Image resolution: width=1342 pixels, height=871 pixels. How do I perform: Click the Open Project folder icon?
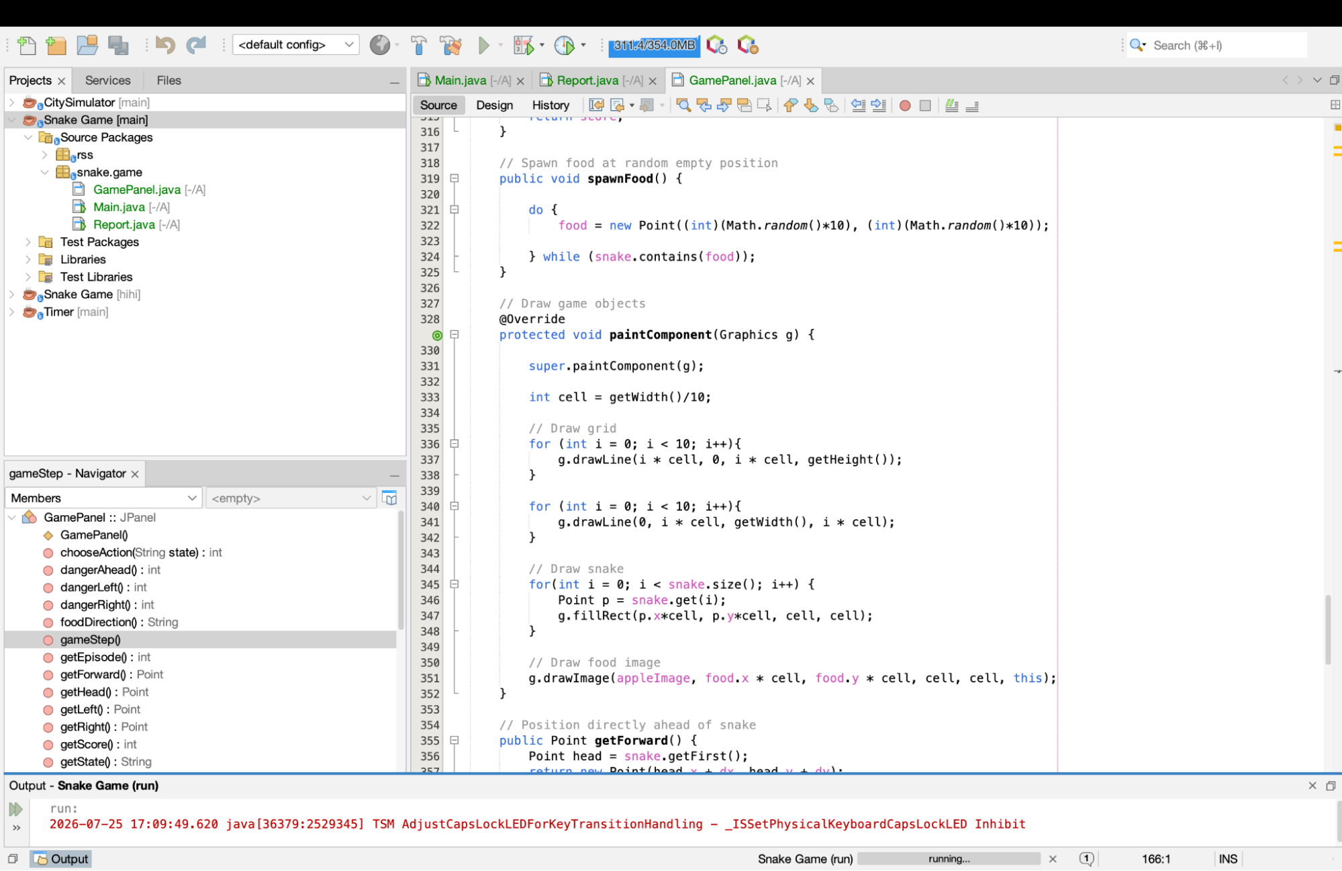point(87,45)
